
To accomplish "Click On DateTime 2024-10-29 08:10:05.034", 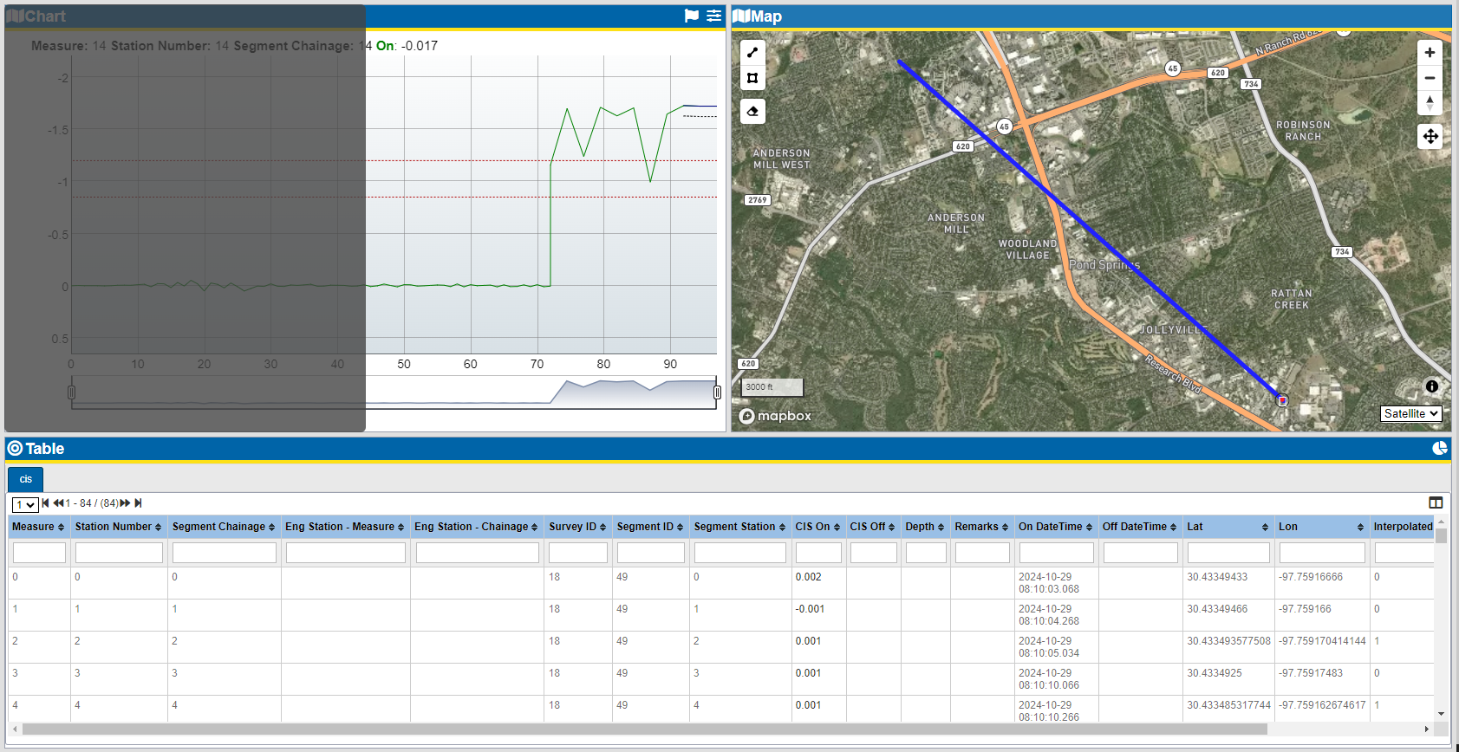I will click(1049, 647).
